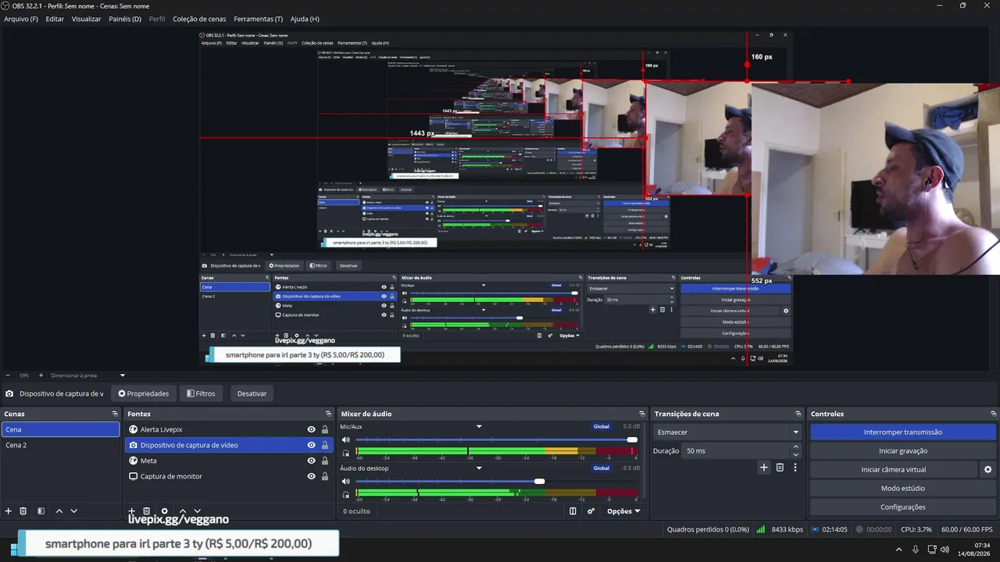Undock the Fontes panel
The image size is (1000, 562).
pos(329,414)
